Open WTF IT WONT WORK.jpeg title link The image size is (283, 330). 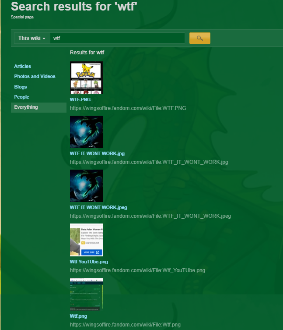point(98,207)
